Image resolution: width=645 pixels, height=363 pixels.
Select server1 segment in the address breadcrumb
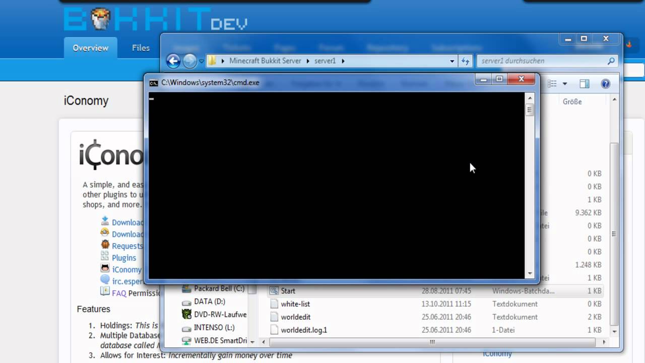coord(325,60)
